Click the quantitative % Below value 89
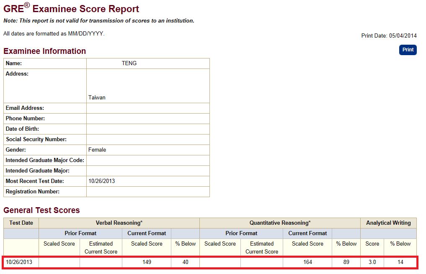The image size is (426, 274). 346,262
